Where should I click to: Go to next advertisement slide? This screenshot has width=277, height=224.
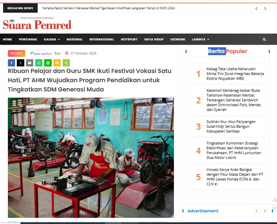pos(265,211)
